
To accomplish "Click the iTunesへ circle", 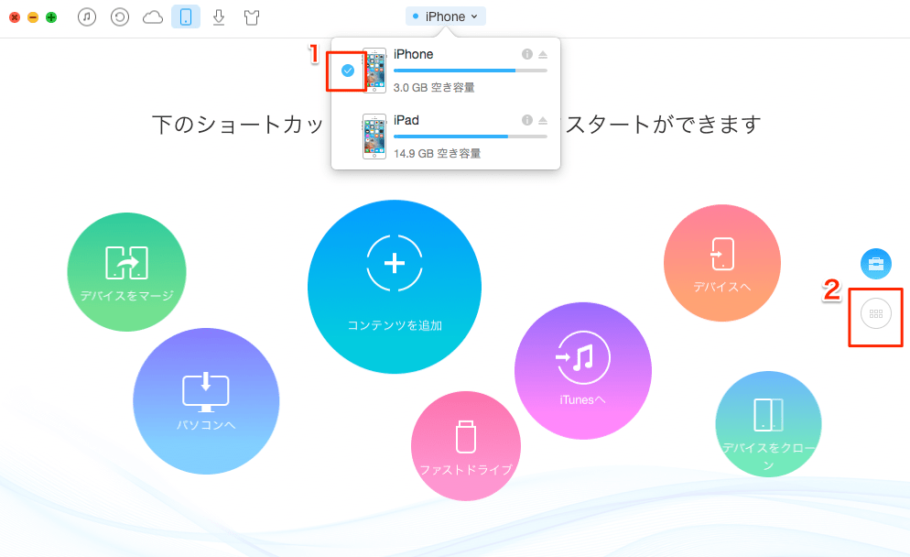I will [x=583, y=370].
